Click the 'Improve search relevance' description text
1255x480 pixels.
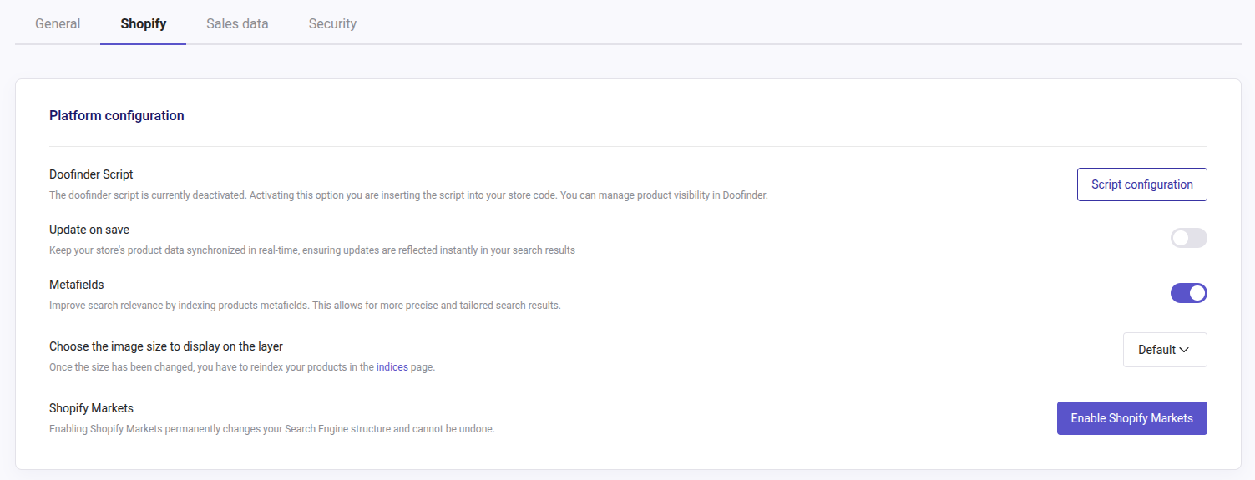[305, 306]
